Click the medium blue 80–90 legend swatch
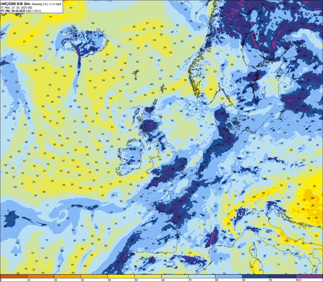The height and width of the screenshot is (282, 323). (229, 276)
